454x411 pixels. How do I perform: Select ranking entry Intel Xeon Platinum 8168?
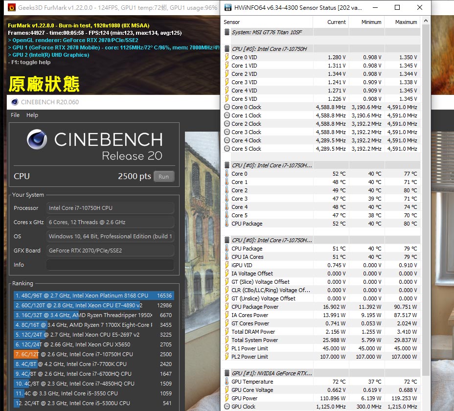[94, 296]
